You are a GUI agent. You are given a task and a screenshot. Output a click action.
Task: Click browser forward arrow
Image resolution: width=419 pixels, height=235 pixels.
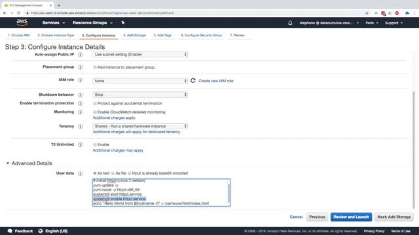12,13
